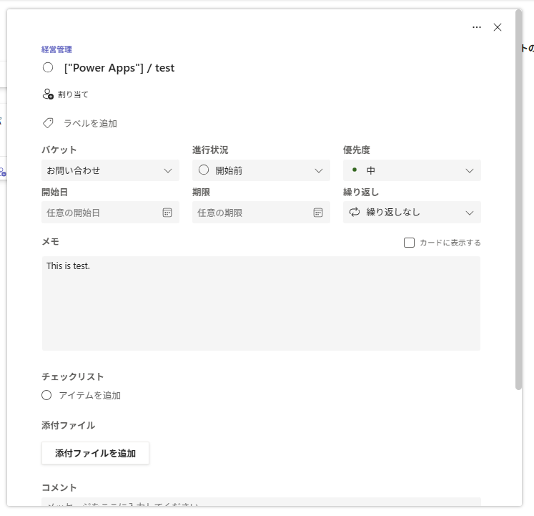The height and width of the screenshot is (516, 534).
Task: Expand the 進行状況 dropdown chevron
Action: point(319,170)
